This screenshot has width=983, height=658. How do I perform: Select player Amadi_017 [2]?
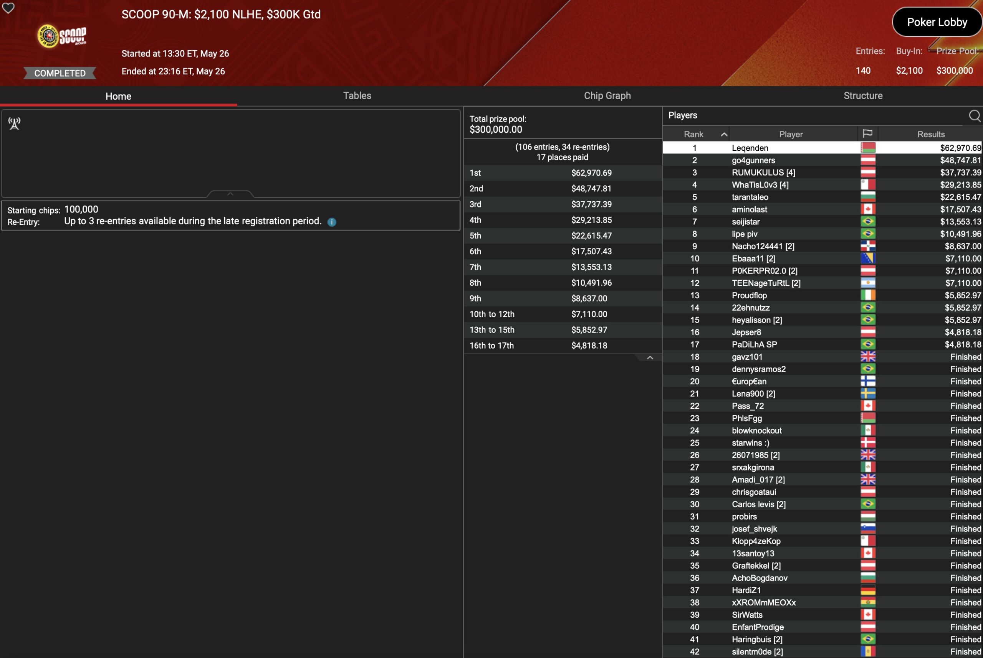(x=822, y=480)
